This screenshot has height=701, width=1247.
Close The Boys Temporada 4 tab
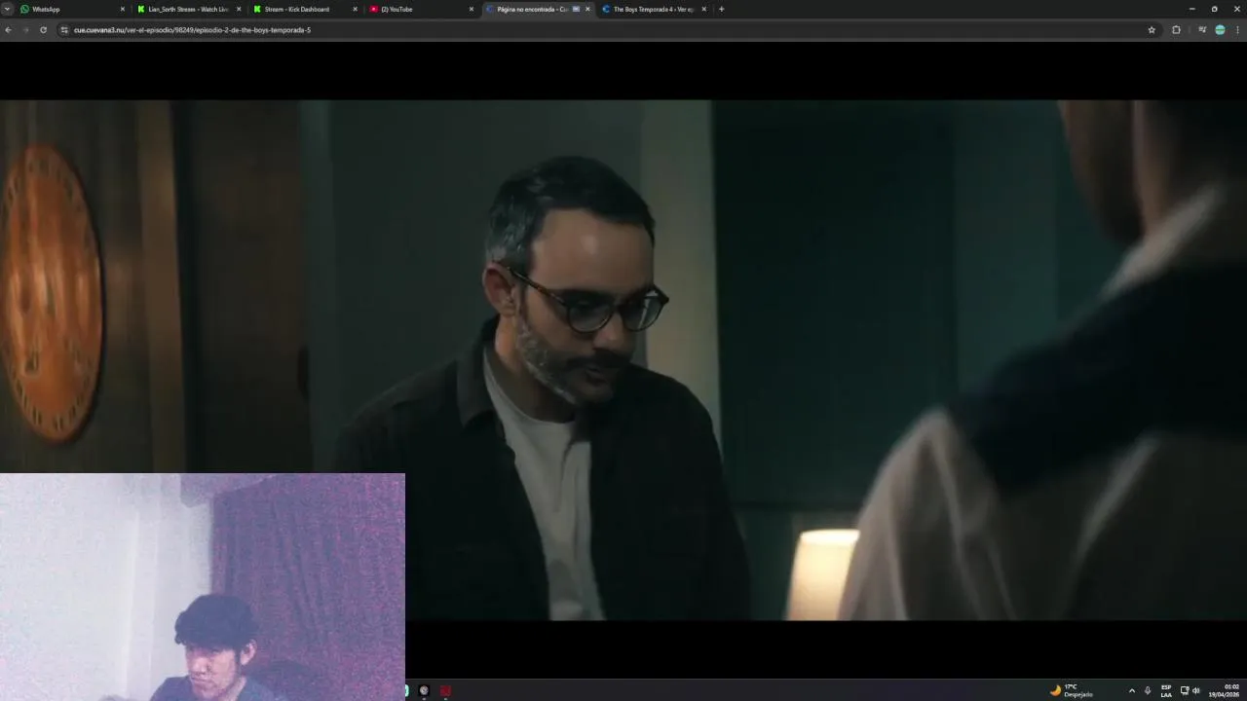(x=703, y=9)
